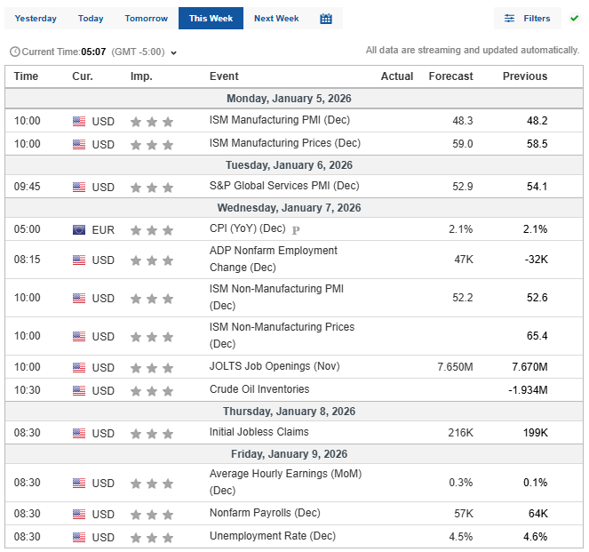Open the S&P Global Services PMI event
The height and width of the screenshot is (552, 589).
click(x=284, y=186)
